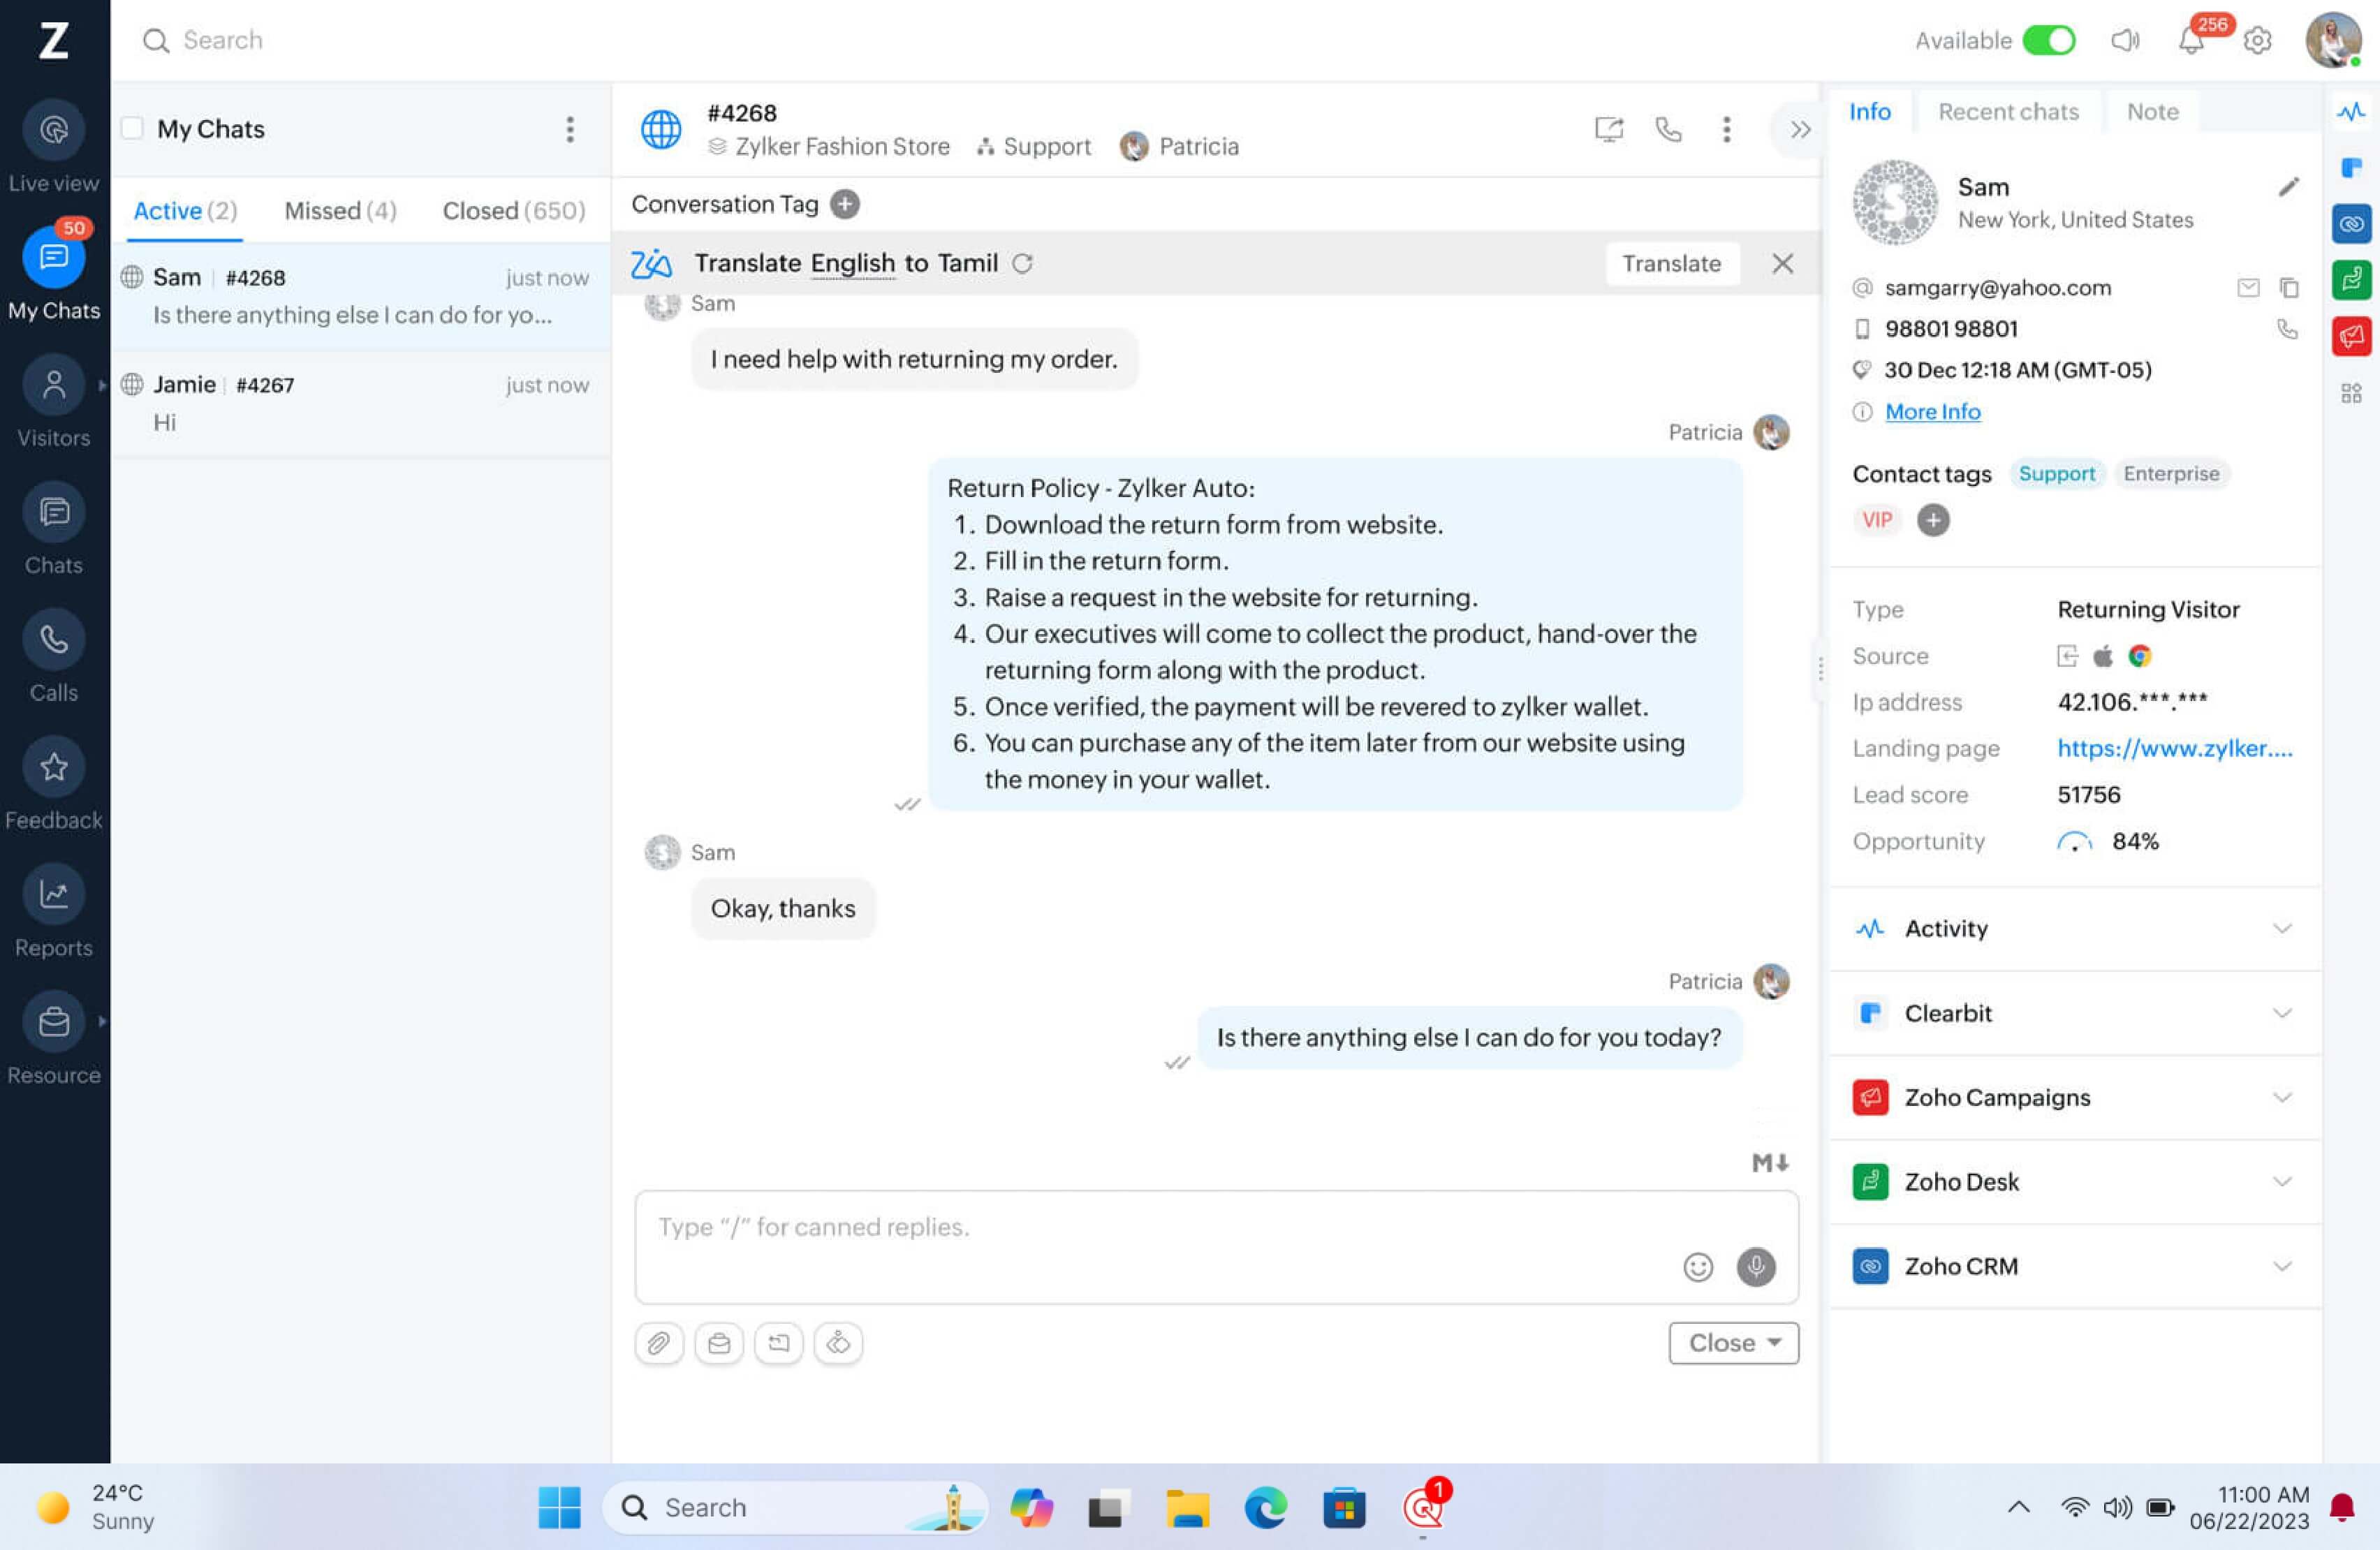Attach a file to message

658,1343
